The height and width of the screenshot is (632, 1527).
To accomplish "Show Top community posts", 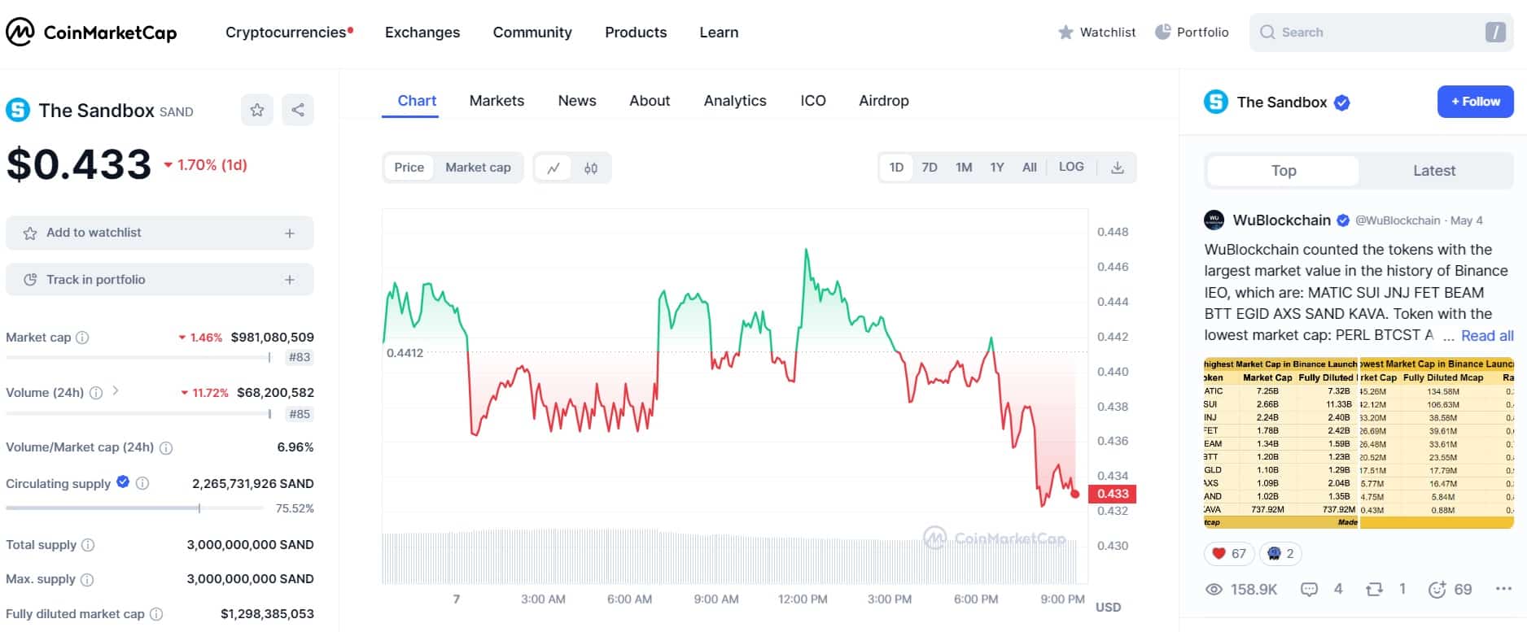I will pyautogui.click(x=1284, y=171).
